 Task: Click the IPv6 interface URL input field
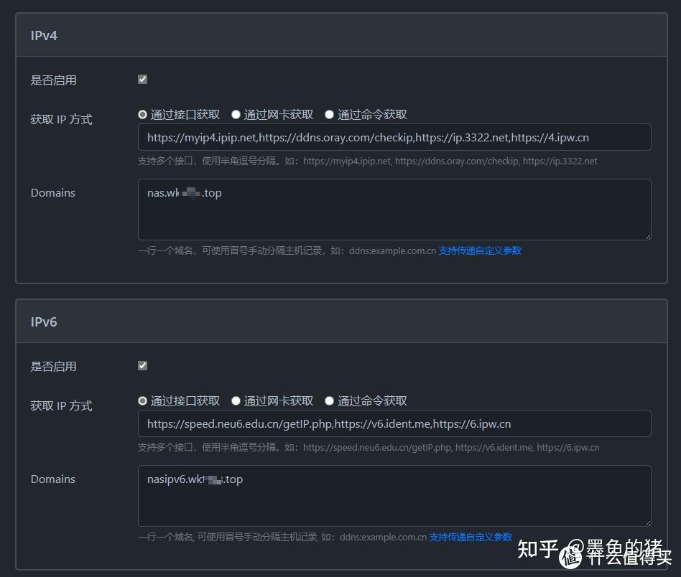pyautogui.click(x=394, y=423)
